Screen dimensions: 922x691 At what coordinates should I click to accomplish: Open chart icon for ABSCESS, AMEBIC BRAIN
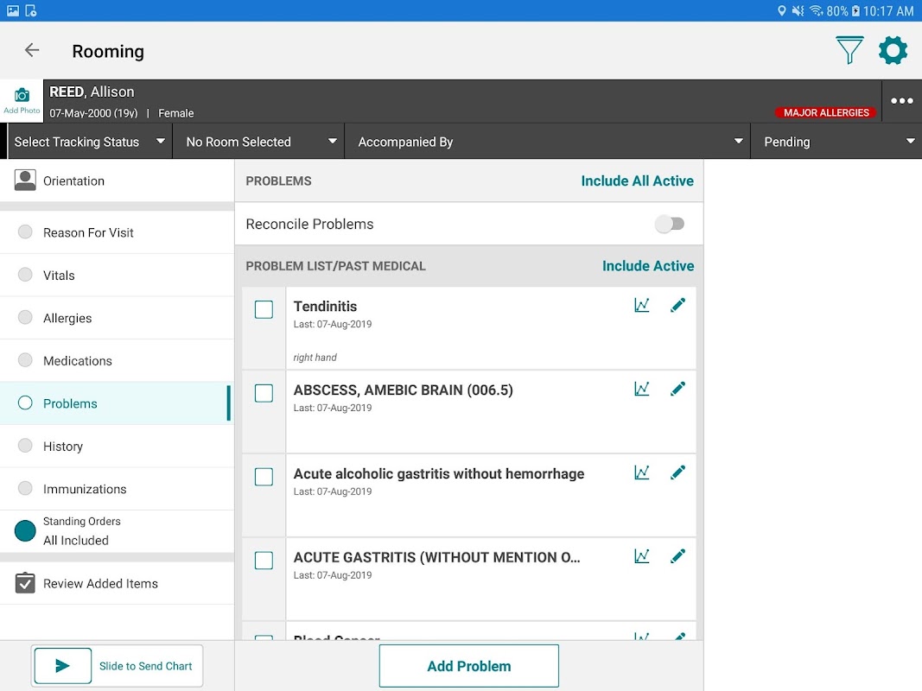[x=641, y=389]
